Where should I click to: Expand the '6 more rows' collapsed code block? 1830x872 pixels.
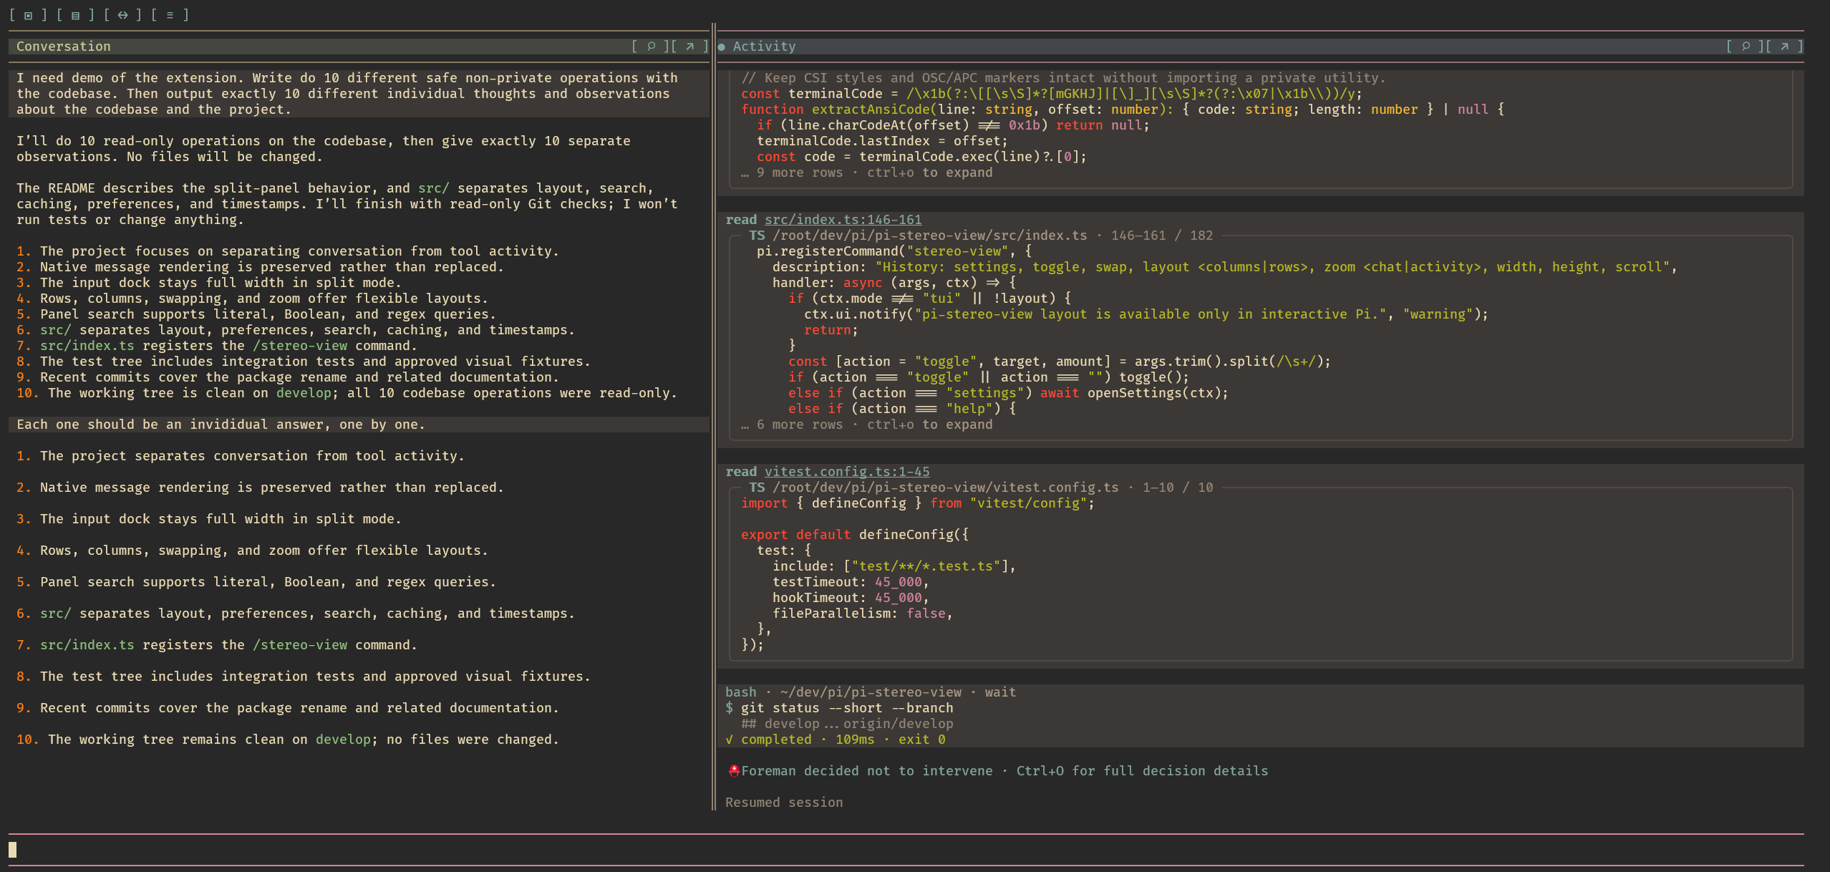[866, 425]
